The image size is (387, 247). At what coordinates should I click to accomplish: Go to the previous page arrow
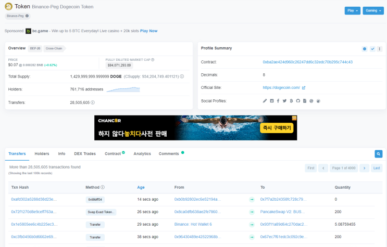coord(323,168)
